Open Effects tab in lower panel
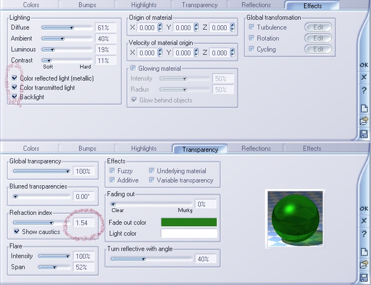This screenshot has width=371, height=285. click(x=312, y=149)
